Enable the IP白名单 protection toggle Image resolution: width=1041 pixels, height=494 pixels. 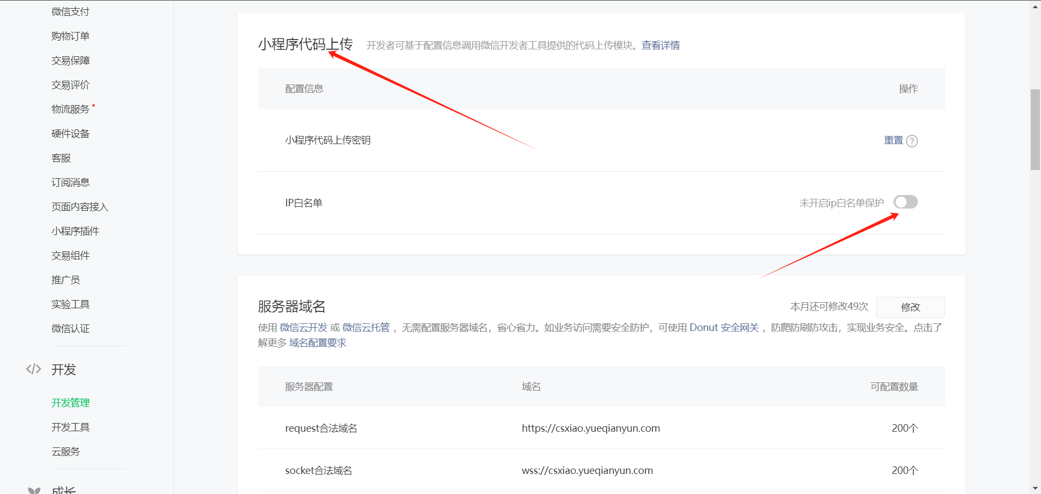[x=905, y=202]
